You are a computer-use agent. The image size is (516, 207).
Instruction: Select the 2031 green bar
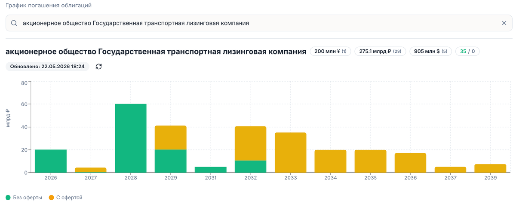click(211, 170)
